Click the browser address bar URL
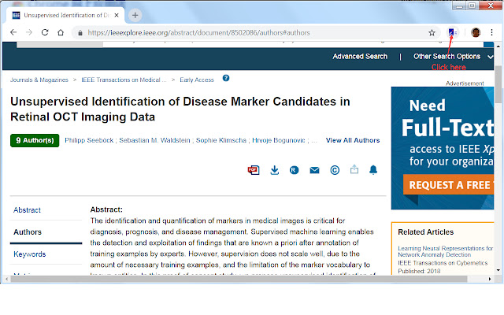This screenshot has width=504, height=315. [x=236, y=32]
